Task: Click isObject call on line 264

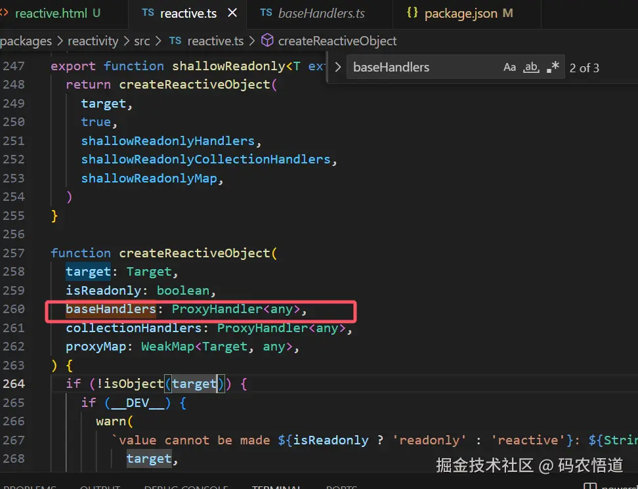Action: click(x=133, y=383)
